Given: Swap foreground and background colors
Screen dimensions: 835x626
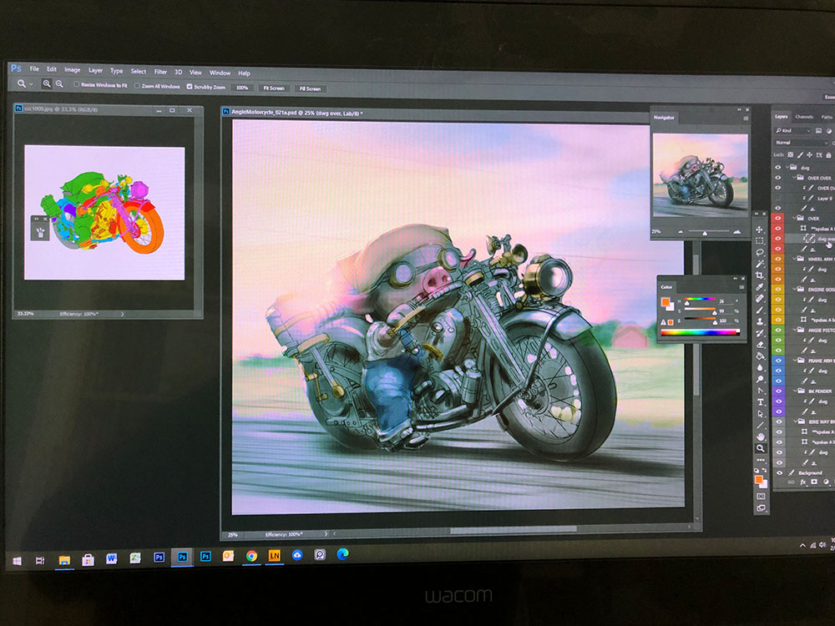Looking at the screenshot, I should [x=765, y=470].
